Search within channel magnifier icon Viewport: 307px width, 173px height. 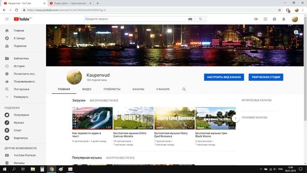[x=184, y=89]
